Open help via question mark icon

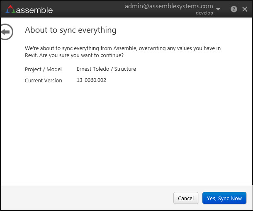[x=234, y=9]
